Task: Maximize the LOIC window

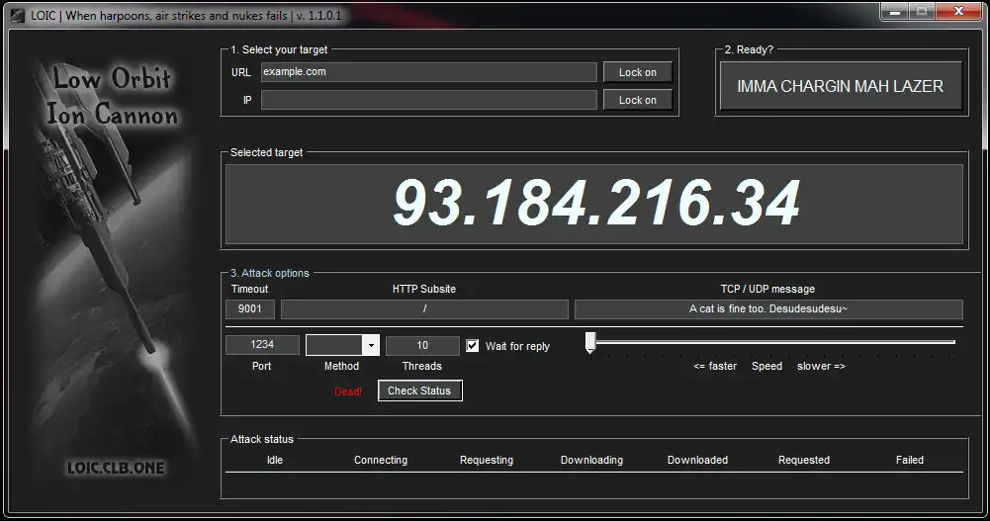Action: [921, 11]
